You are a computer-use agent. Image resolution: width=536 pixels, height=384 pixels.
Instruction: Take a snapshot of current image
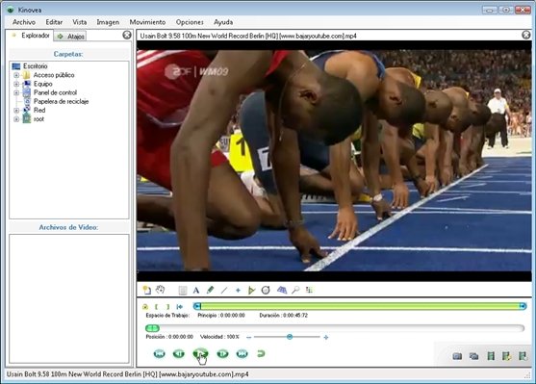(x=457, y=356)
